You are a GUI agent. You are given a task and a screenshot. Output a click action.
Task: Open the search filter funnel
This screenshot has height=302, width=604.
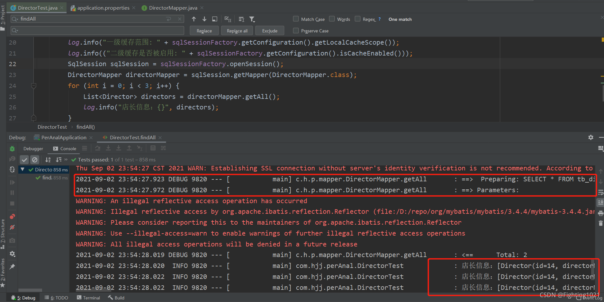click(x=252, y=19)
